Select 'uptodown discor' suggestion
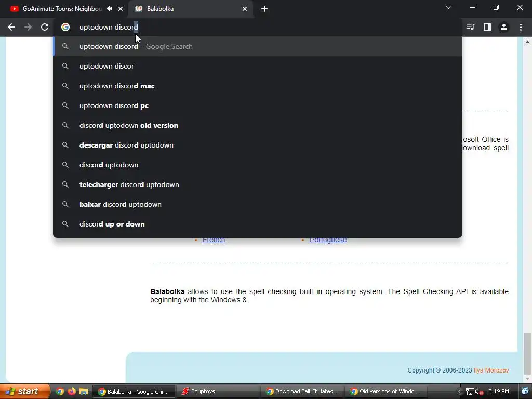 pyautogui.click(x=258, y=66)
